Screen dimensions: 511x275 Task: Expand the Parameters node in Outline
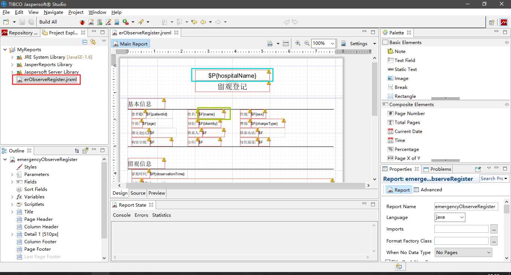click(12, 174)
